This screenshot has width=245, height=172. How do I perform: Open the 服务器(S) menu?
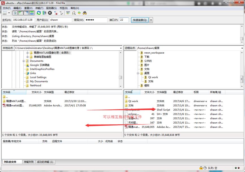[x=51, y=8]
